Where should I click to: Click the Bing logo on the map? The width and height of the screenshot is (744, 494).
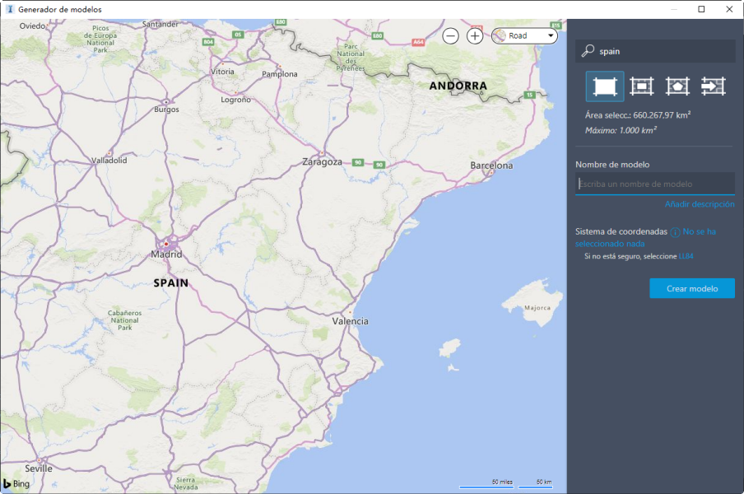coord(16,483)
